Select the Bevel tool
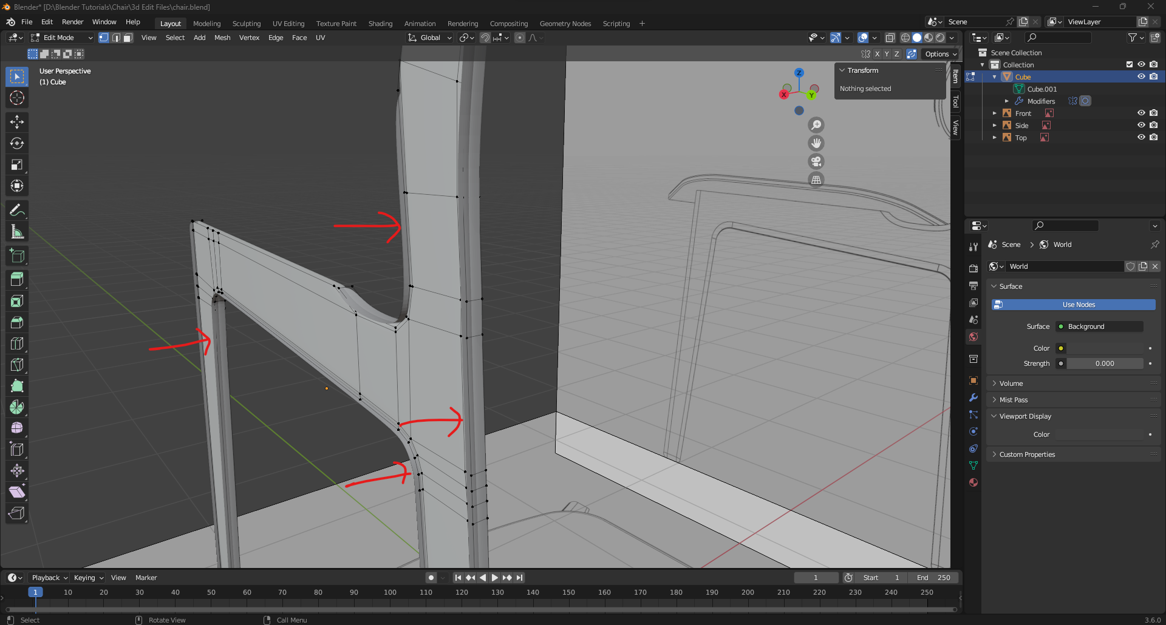 pos(17,322)
